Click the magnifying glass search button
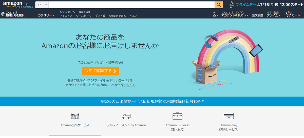The image size is (304, 138). 219,5
